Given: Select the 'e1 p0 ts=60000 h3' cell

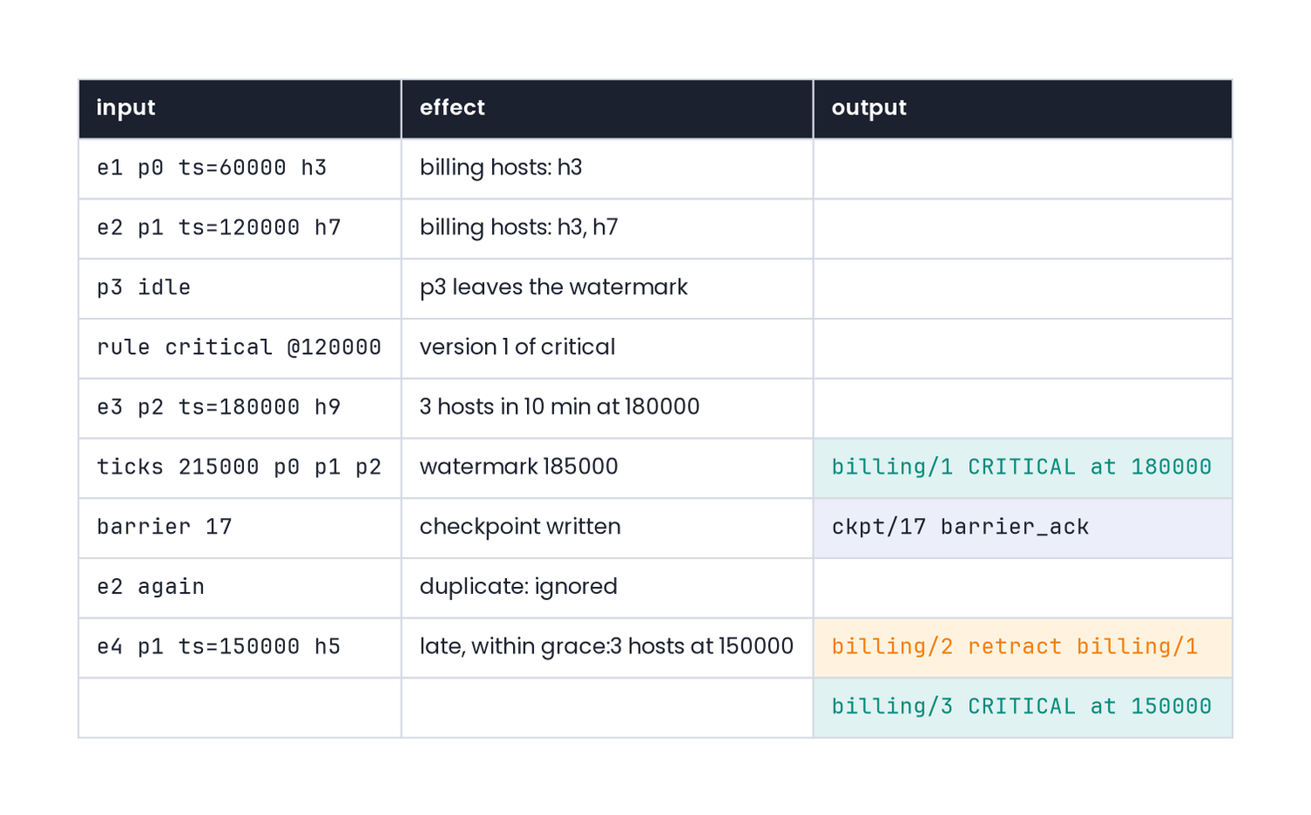Looking at the screenshot, I should pos(239,169).
